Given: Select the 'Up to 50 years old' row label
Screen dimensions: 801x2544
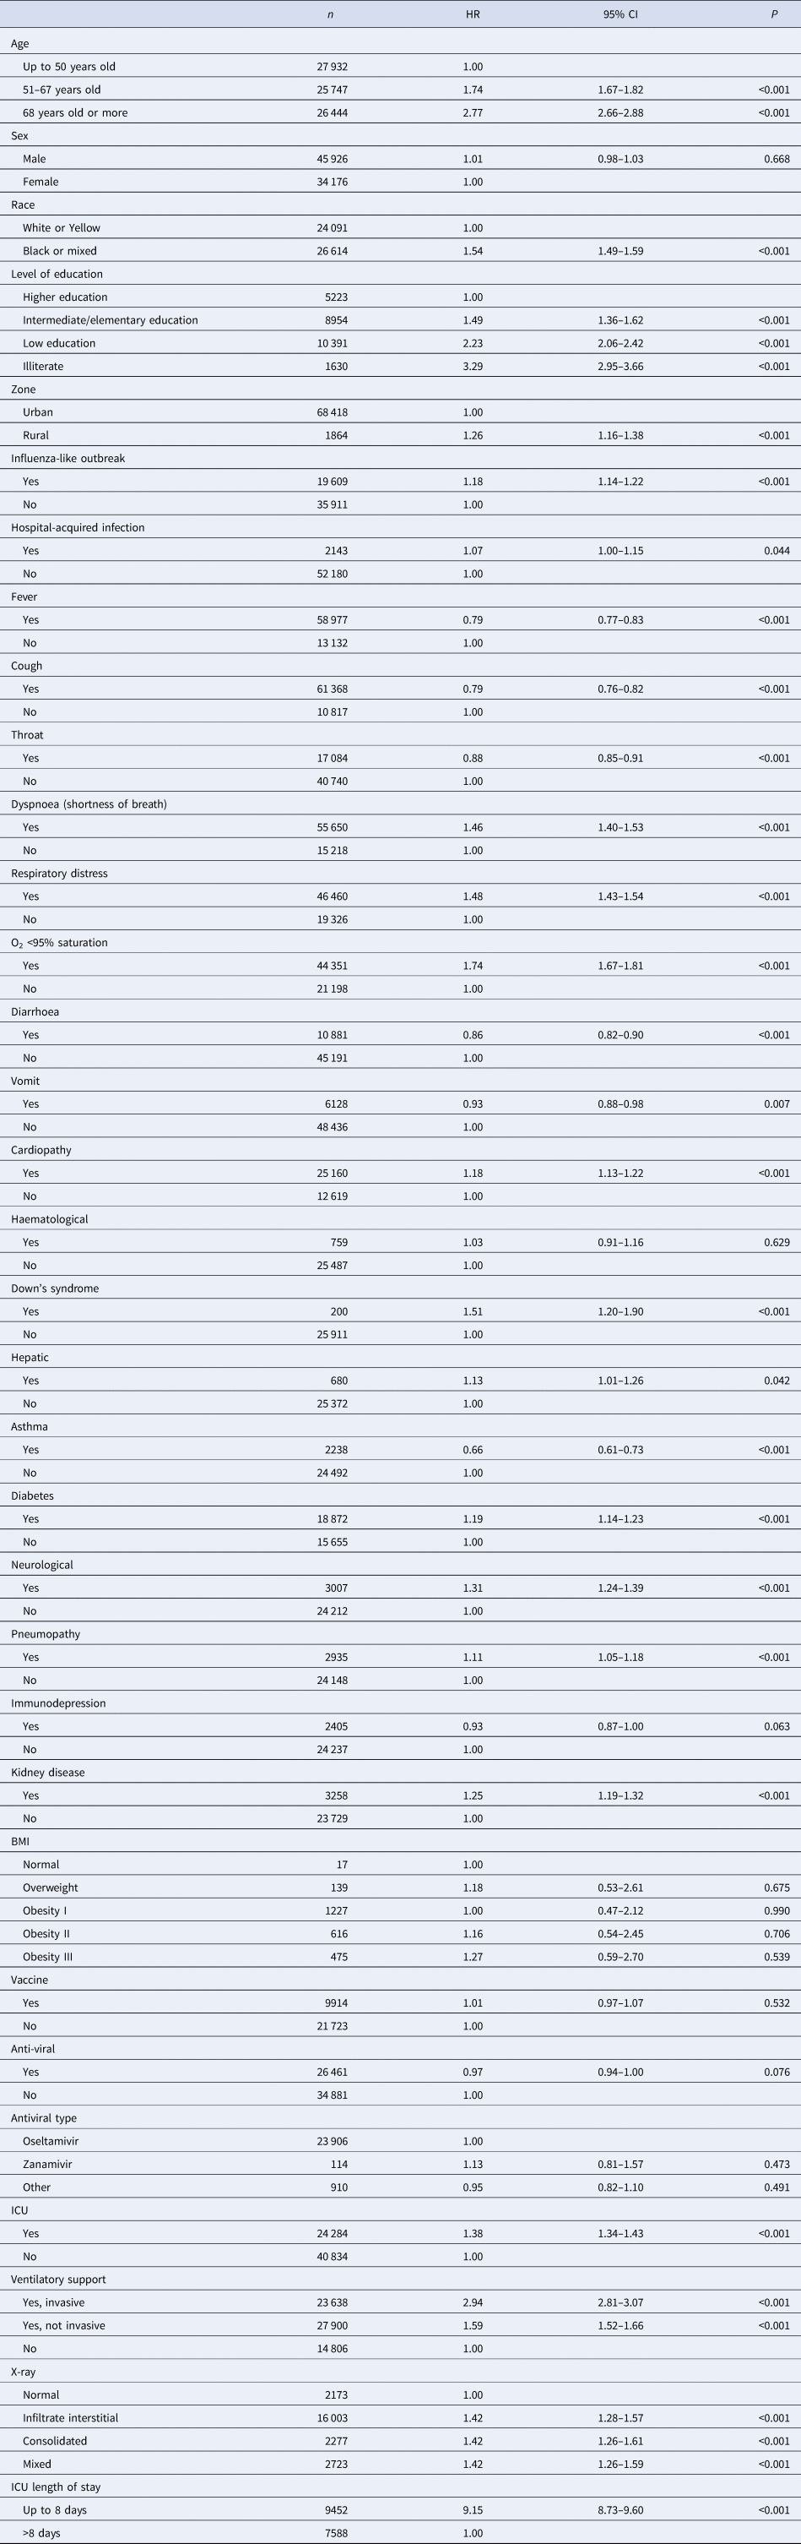Looking at the screenshot, I should (x=69, y=66).
